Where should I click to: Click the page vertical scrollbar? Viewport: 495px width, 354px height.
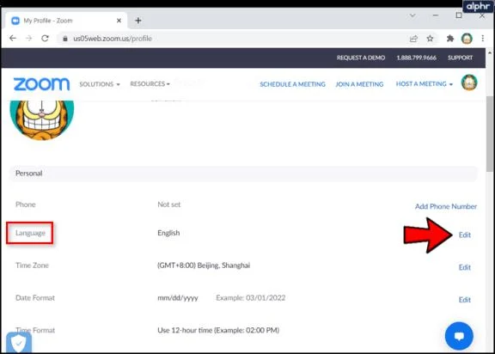[490, 134]
